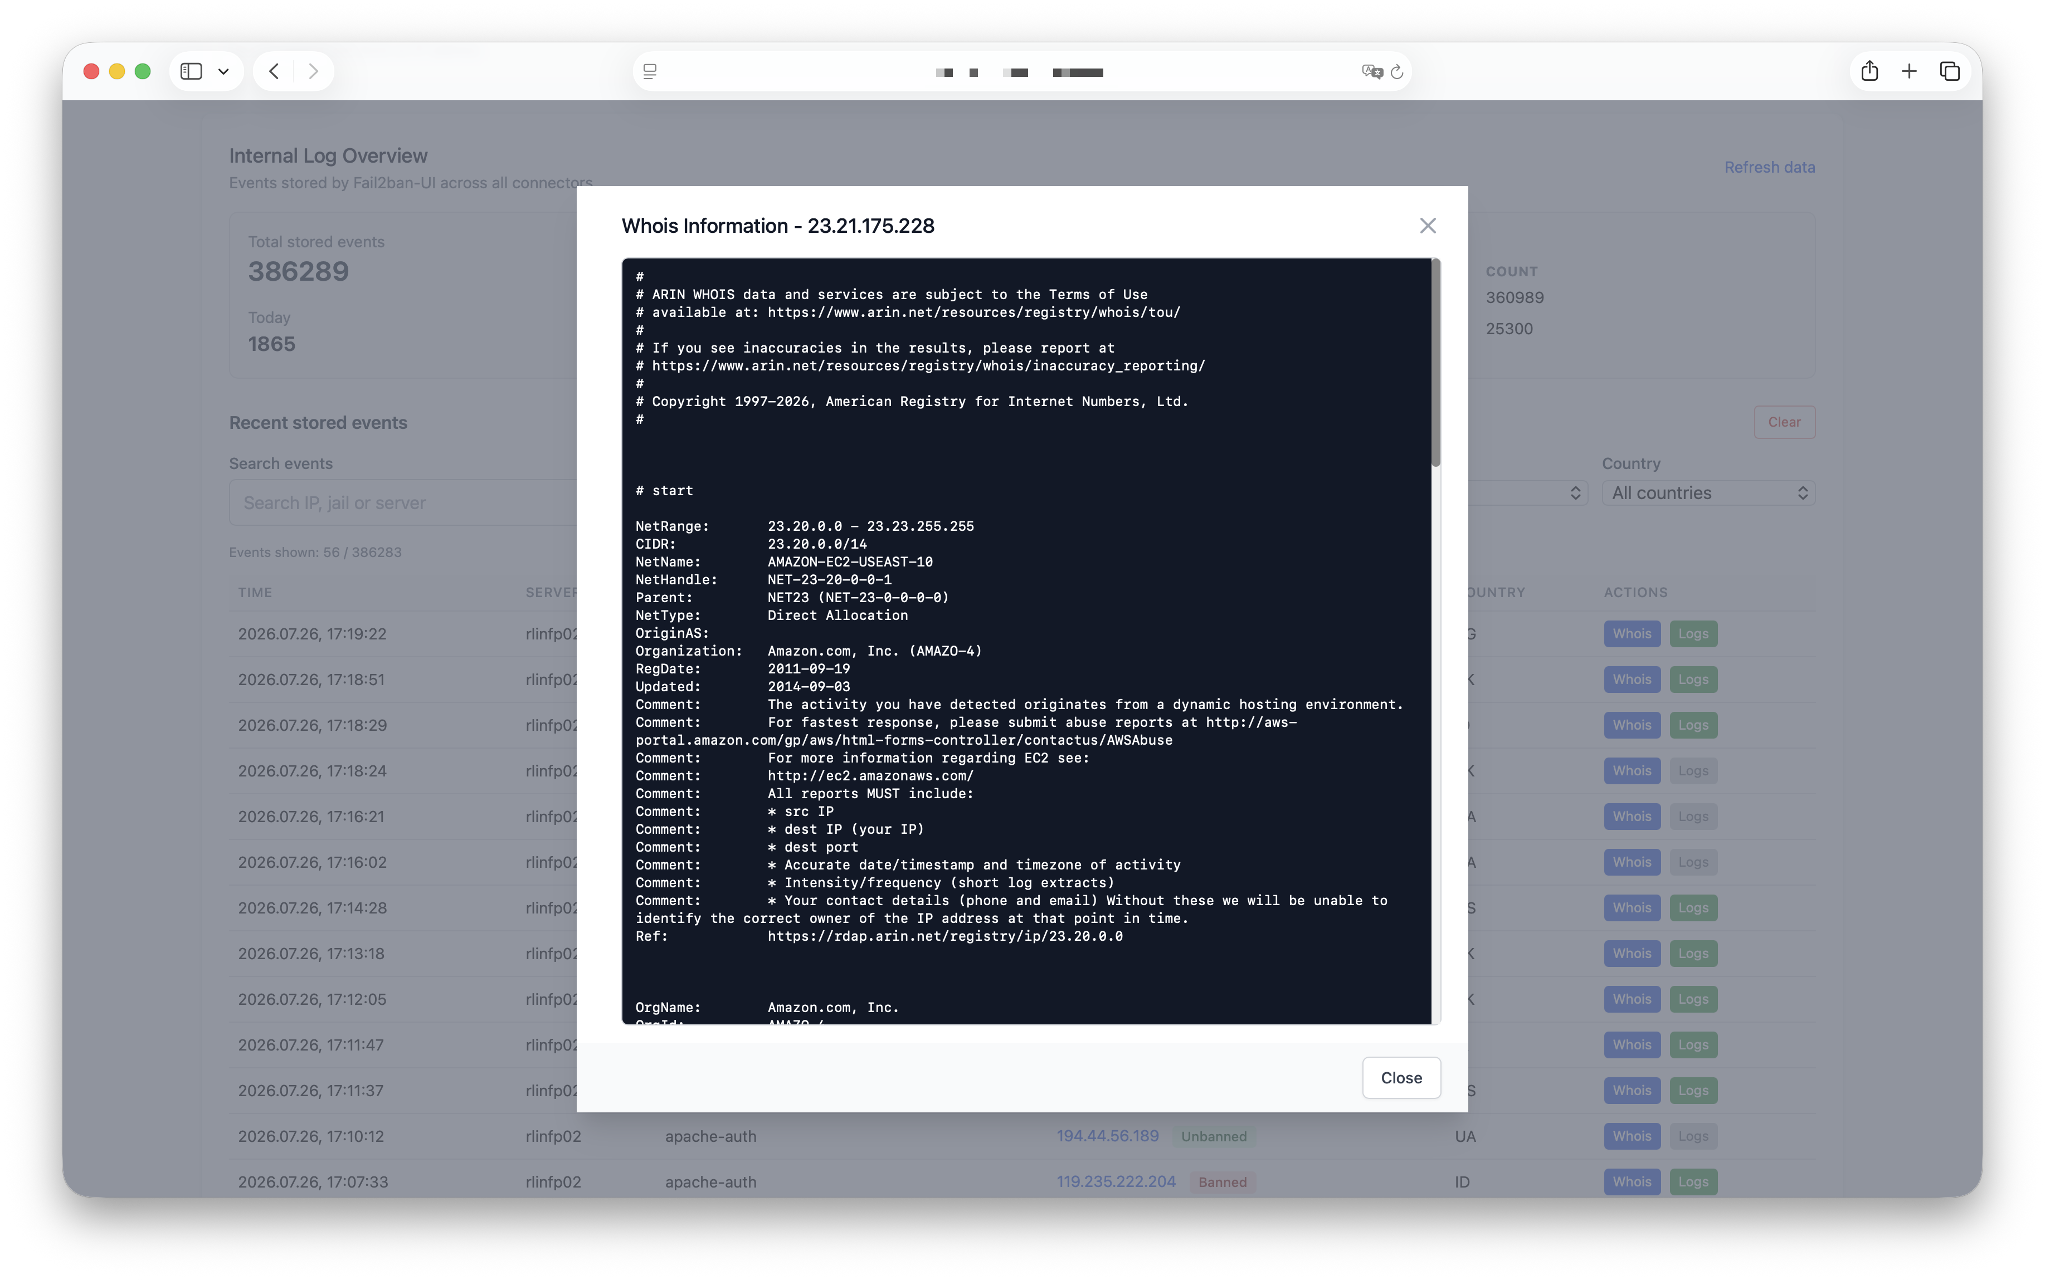Screen dimensions: 2045x1280
Task: Click the 'Events shown: 56 / 386283' text
Action: [x=315, y=552]
